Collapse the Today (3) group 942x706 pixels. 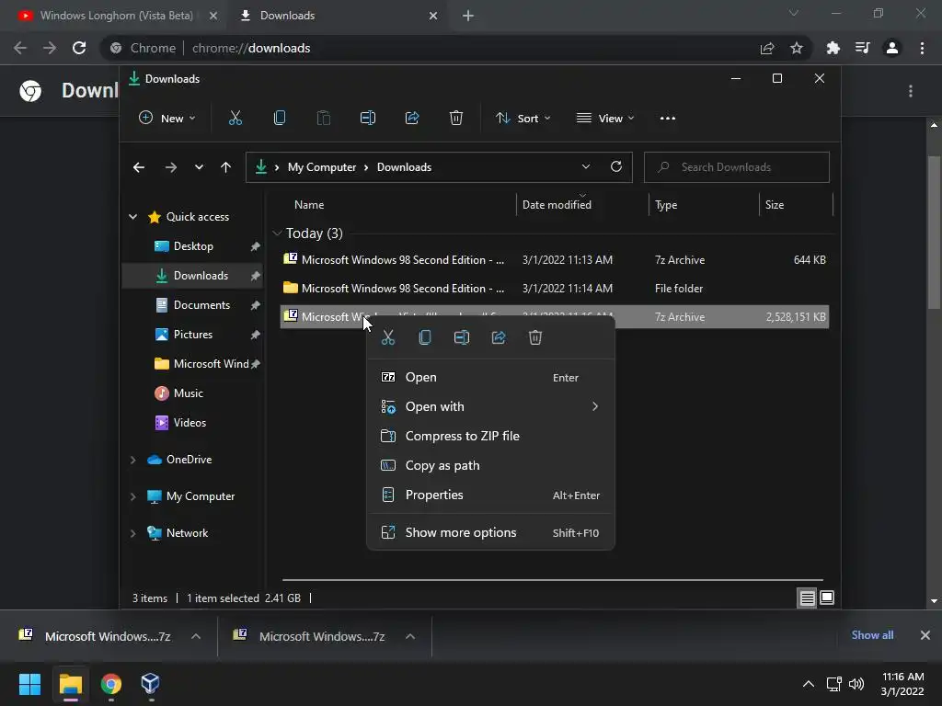277,233
